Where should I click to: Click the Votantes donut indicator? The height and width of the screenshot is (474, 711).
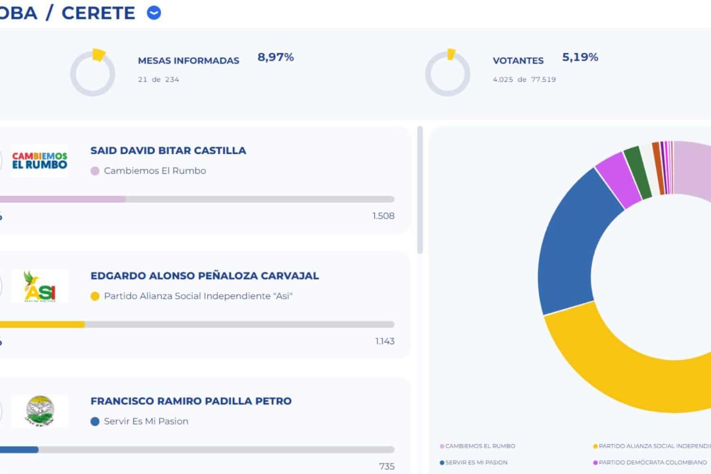click(447, 73)
